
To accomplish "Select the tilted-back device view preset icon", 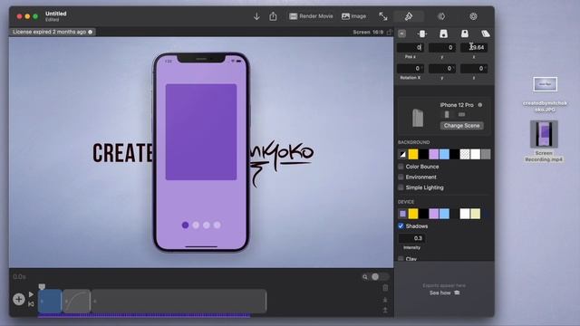I will (x=465, y=34).
